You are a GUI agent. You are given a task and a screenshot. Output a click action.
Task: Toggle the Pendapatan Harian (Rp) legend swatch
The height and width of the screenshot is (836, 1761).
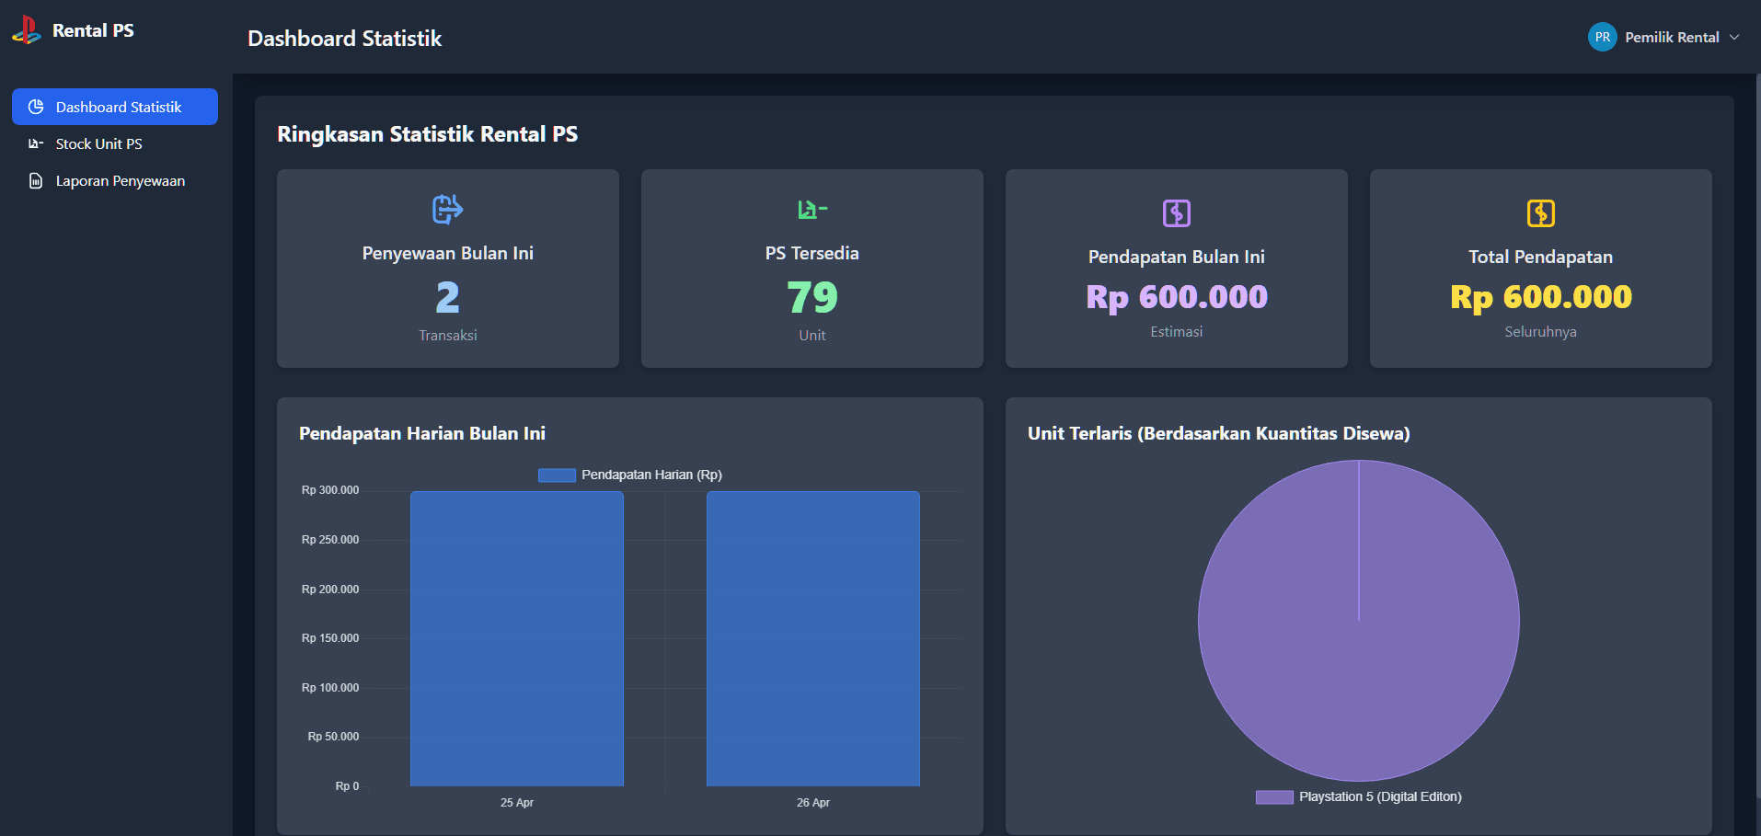(x=557, y=475)
